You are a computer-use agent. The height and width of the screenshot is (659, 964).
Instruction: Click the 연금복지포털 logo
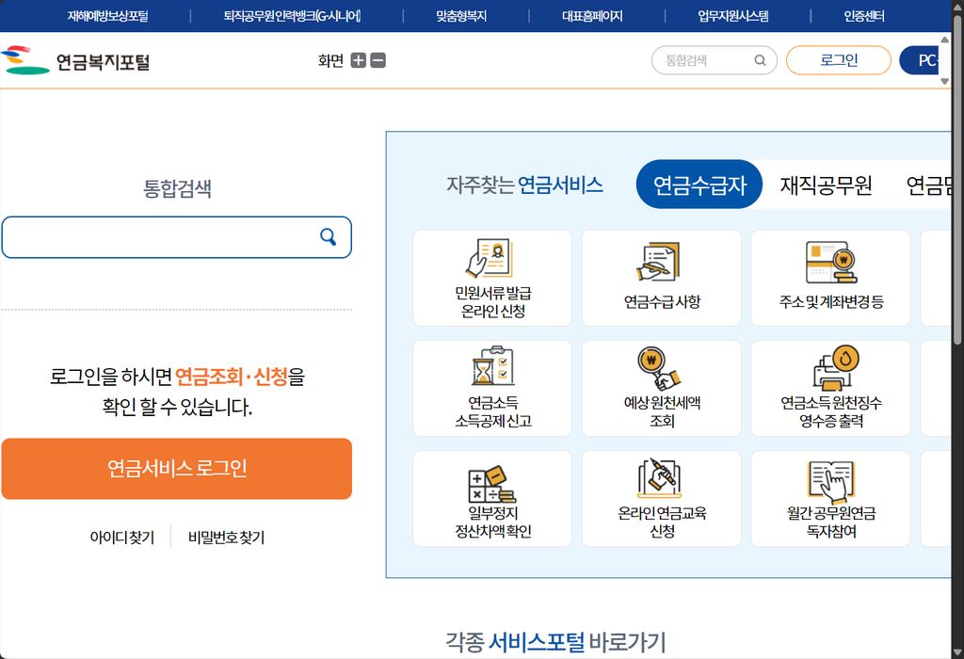[x=75, y=61]
